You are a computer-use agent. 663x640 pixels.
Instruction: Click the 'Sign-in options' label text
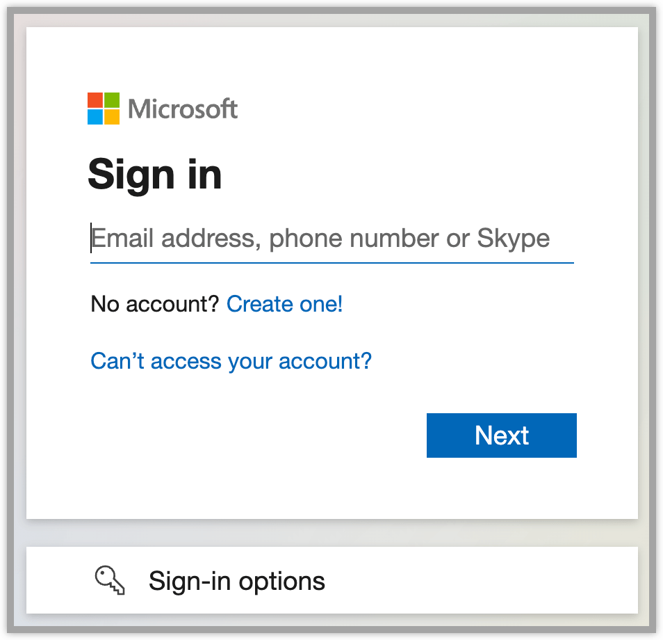[x=236, y=581]
